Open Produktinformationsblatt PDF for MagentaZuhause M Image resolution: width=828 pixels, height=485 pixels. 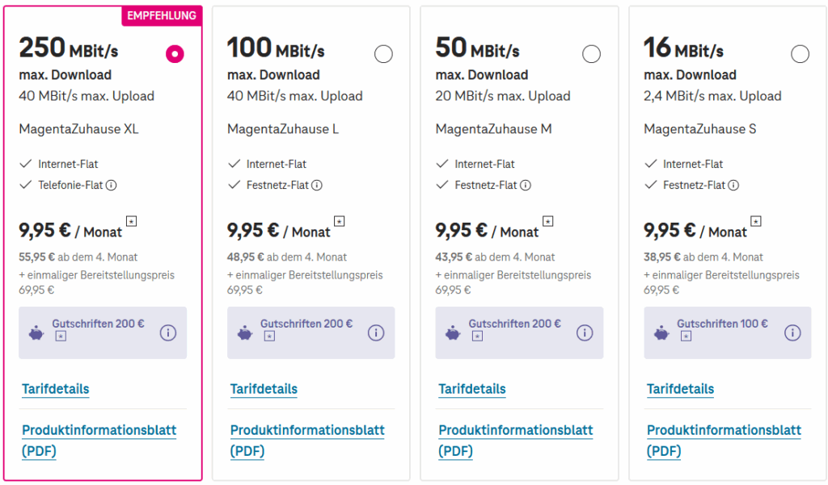pos(515,430)
